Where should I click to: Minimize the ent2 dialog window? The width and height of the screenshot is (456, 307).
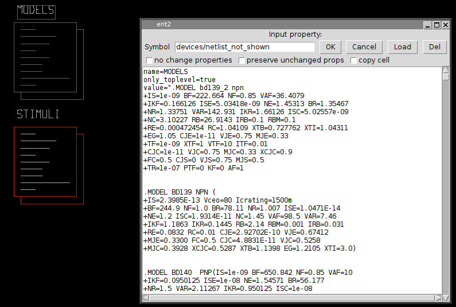(426, 25)
